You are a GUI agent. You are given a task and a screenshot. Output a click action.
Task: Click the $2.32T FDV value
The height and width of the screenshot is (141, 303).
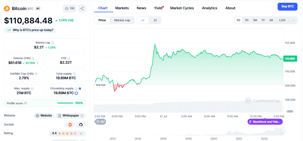pos(66,62)
